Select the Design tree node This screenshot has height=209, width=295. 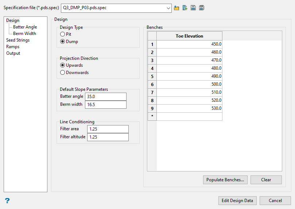[13, 20]
